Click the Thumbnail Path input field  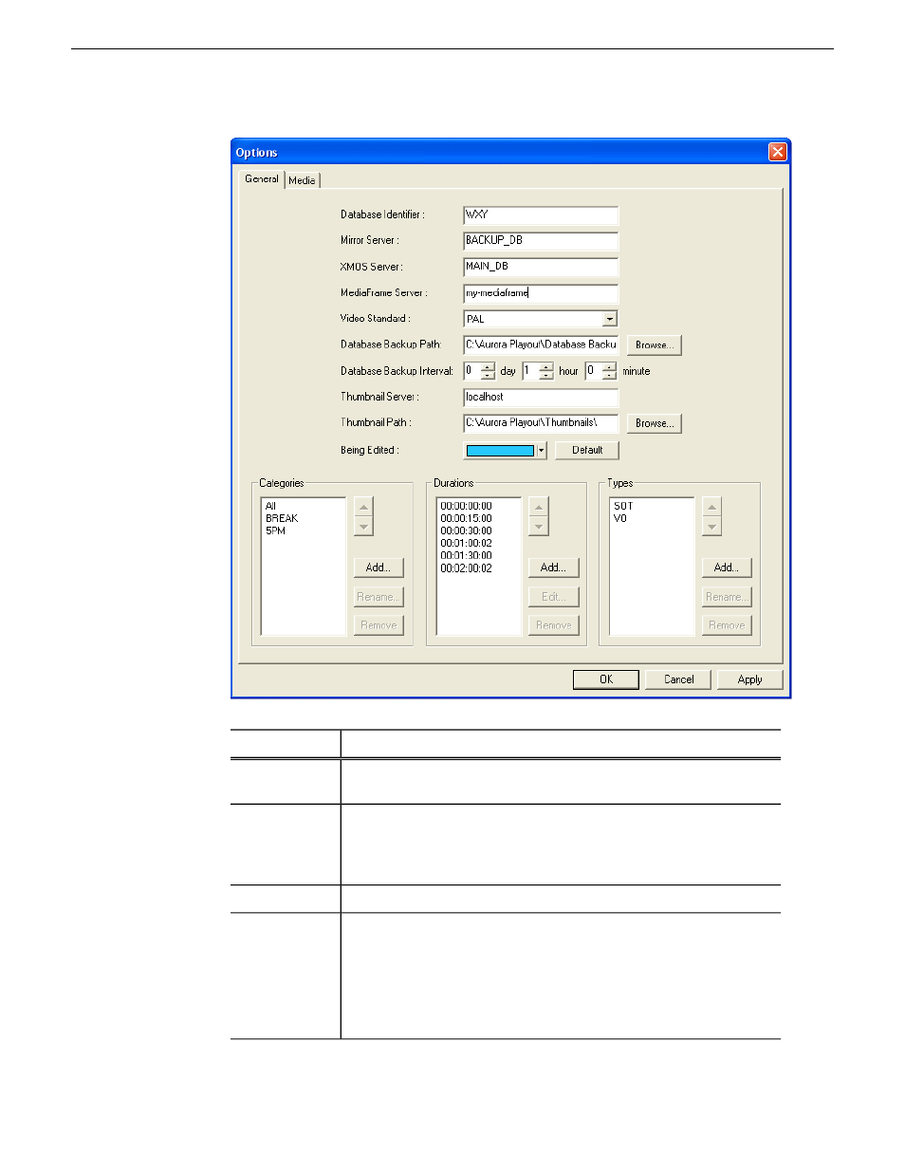pyautogui.click(x=541, y=423)
